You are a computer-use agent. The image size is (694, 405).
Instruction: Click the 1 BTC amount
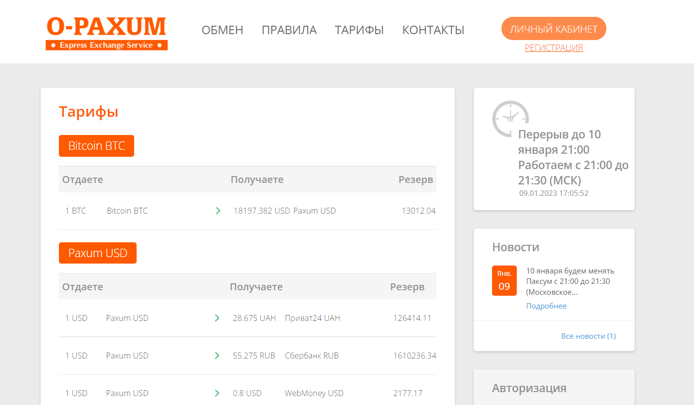point(76,211)
